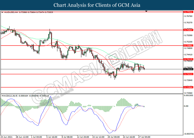Viewport: 194px width, 138px height.
Task: Click the 0.75907 resistance level label
Action: tap(188, 30)
